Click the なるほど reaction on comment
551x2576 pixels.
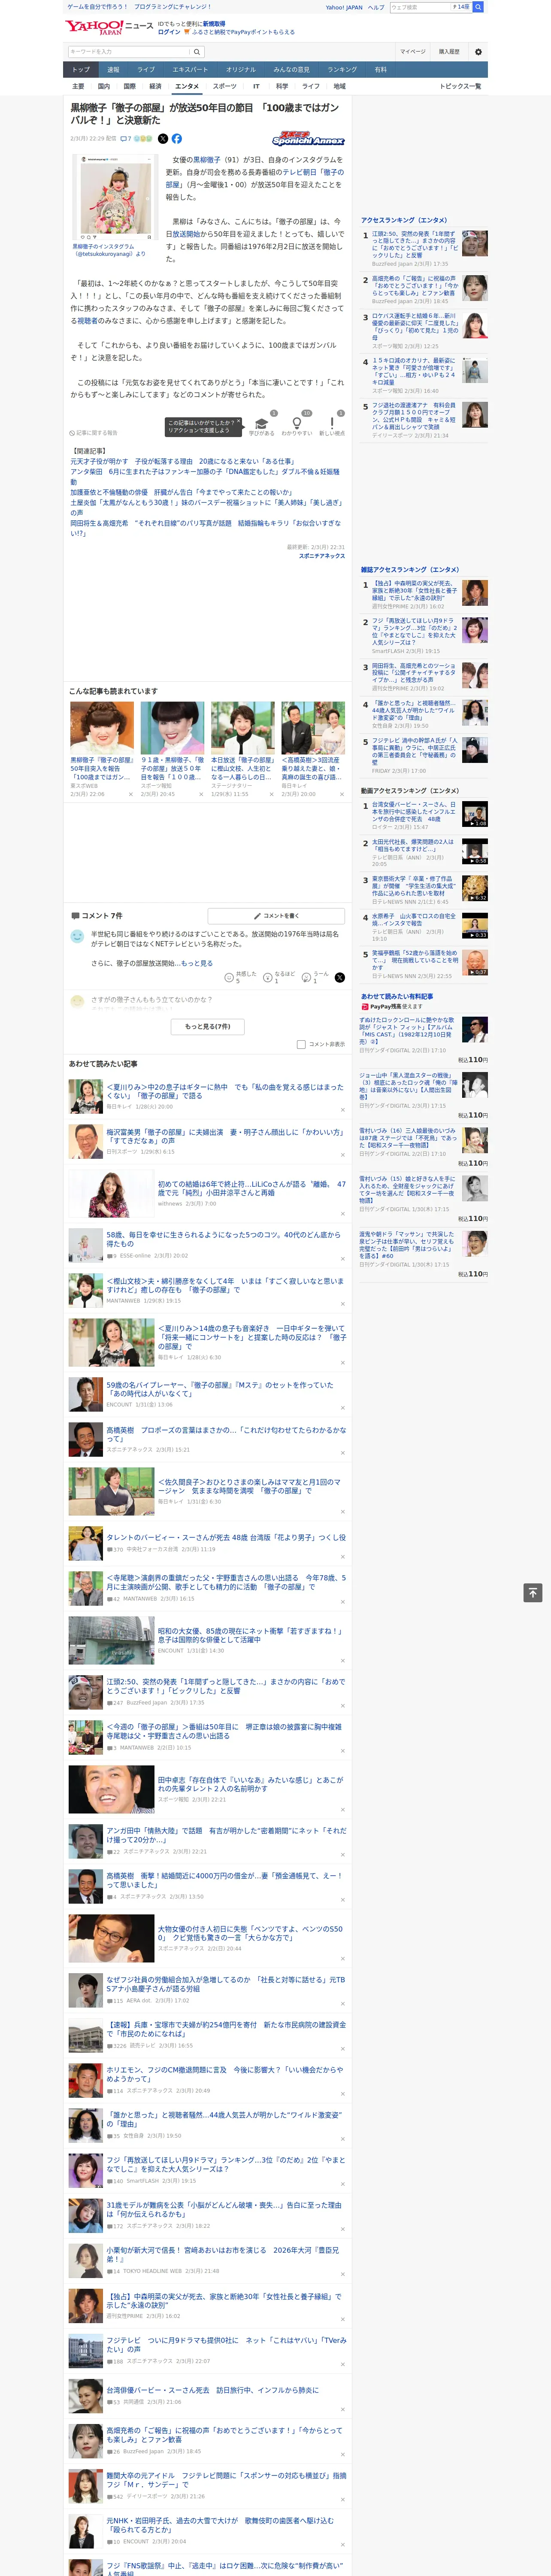click(x=279, y=977)
